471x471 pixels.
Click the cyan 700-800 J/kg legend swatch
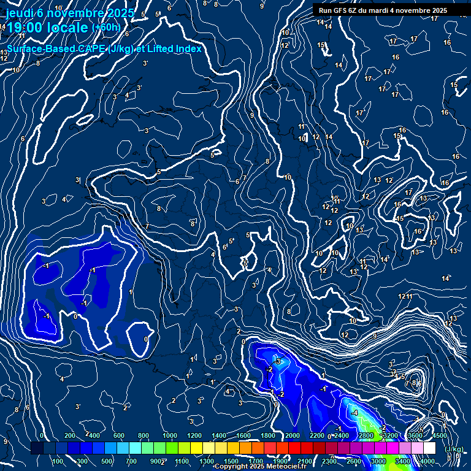[x=135, y=448]
